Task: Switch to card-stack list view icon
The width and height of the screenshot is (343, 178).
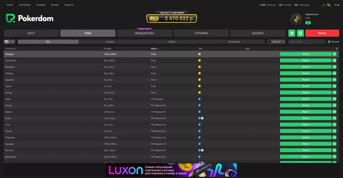Action: [x=7, y=42]
